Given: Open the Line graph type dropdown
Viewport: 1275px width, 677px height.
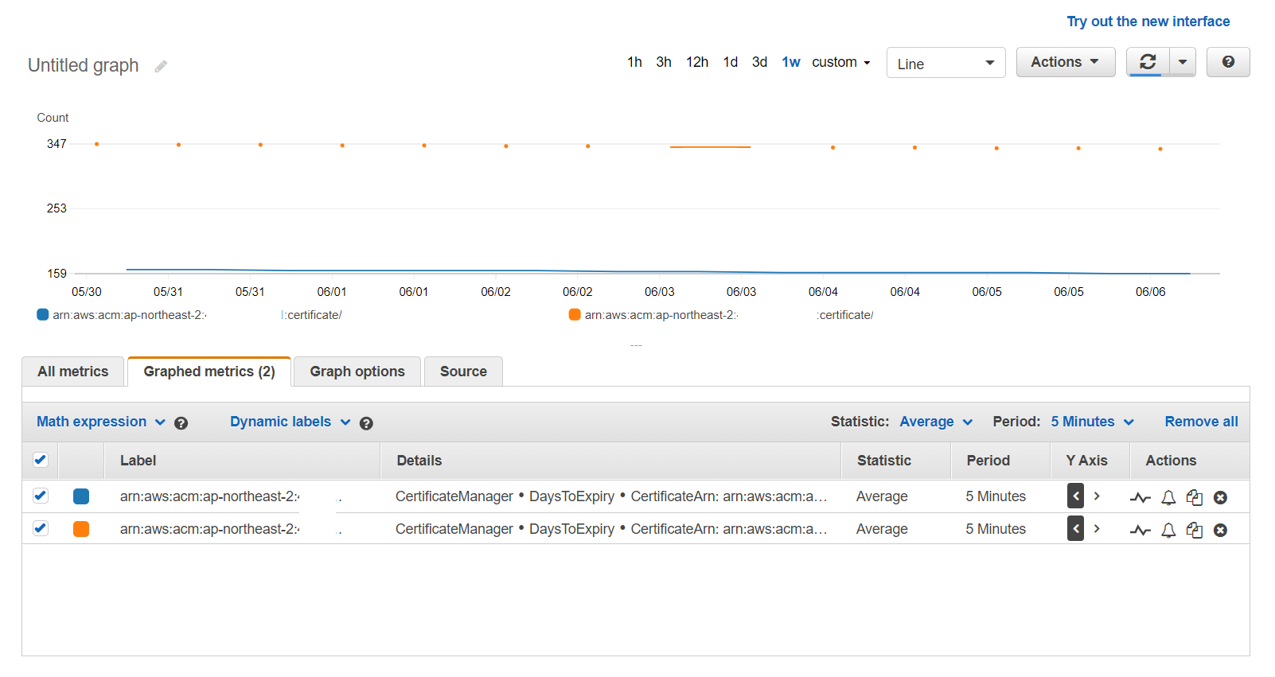Looking at the screenshot, I should (x=946, y=63).
